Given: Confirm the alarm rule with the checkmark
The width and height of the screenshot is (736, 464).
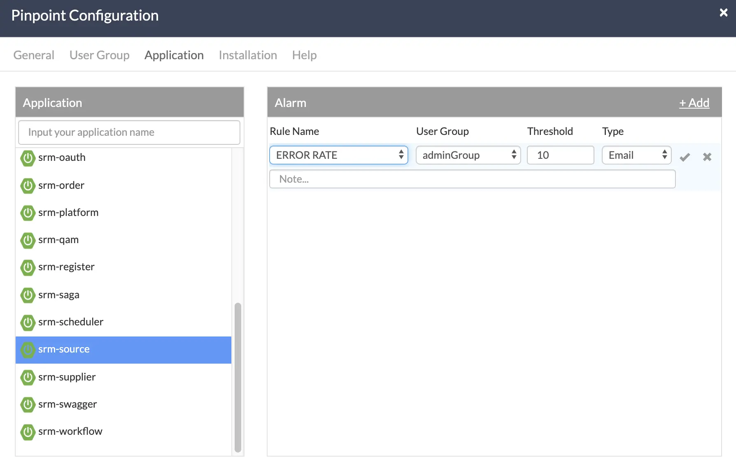Looking at the screenshot, I should pos(685,157).
